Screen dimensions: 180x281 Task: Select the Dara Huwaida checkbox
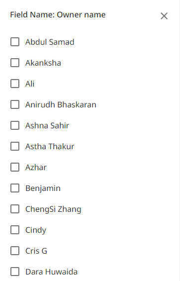(15, 272)
